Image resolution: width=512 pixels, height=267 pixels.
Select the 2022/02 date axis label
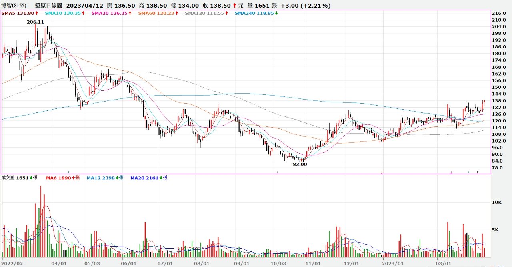tap(12, 263)
